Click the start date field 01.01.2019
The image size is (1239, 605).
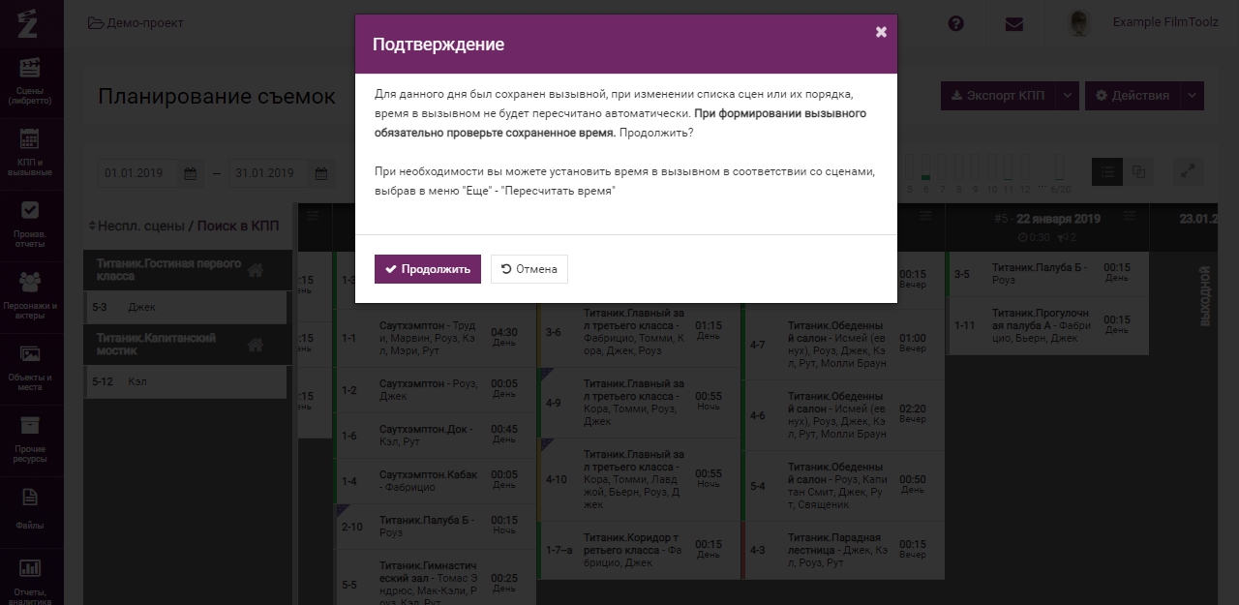[139, 173]
